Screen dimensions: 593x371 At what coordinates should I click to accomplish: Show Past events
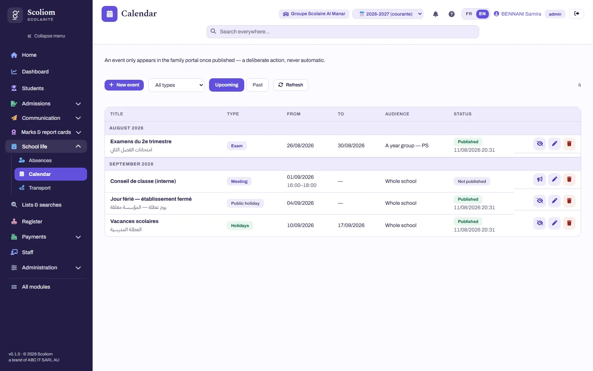point(258,85)
